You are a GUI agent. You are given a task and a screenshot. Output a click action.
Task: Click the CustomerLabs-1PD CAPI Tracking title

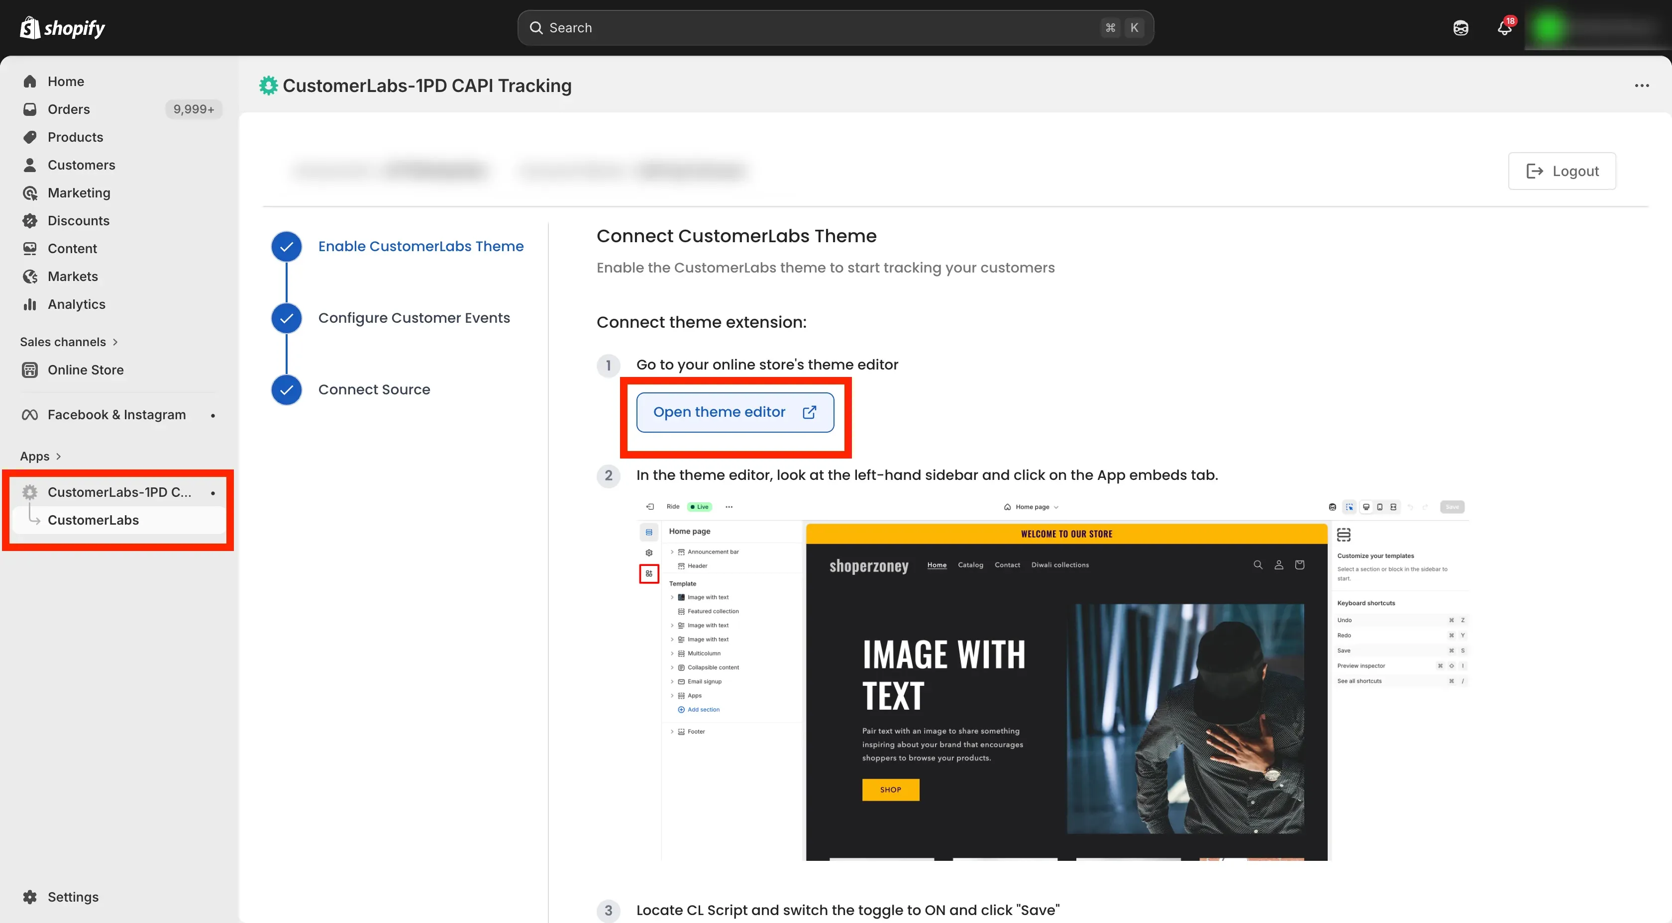point(427,86)
